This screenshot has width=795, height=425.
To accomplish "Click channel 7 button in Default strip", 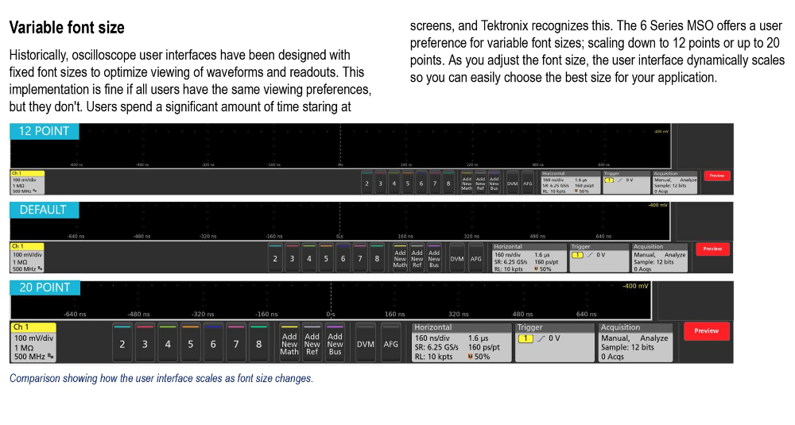I will click(360, 258).
